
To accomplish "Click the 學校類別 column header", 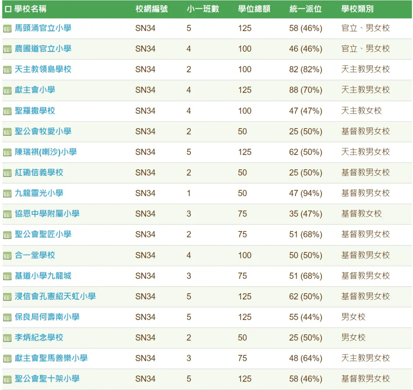I will [358, 9].
